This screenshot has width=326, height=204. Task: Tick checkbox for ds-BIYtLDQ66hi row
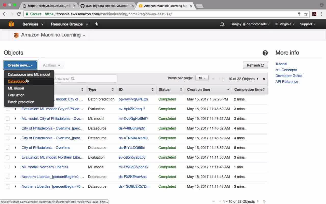coord(8,148)
